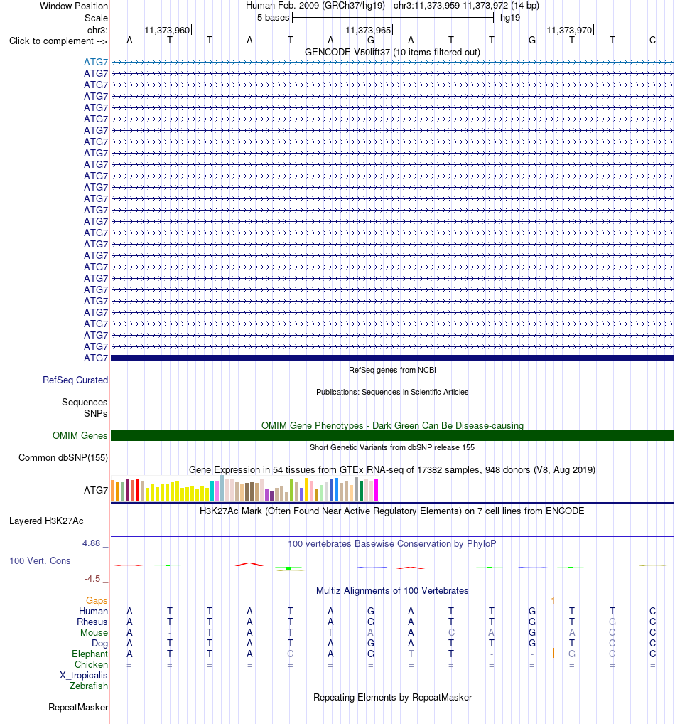Click the 'Chicken' alignment row label
675x724 pixels.
click(x=92, y=664)
